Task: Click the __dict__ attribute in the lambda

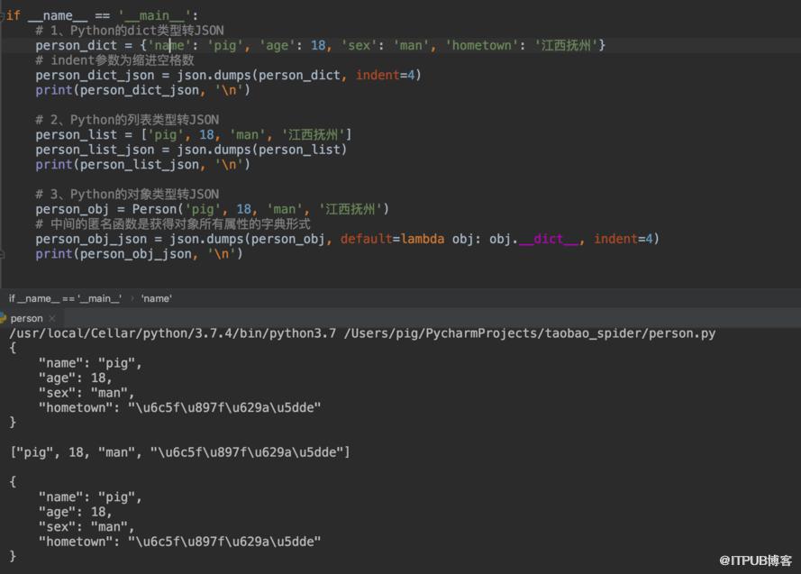Action: (x=549, y=239)
